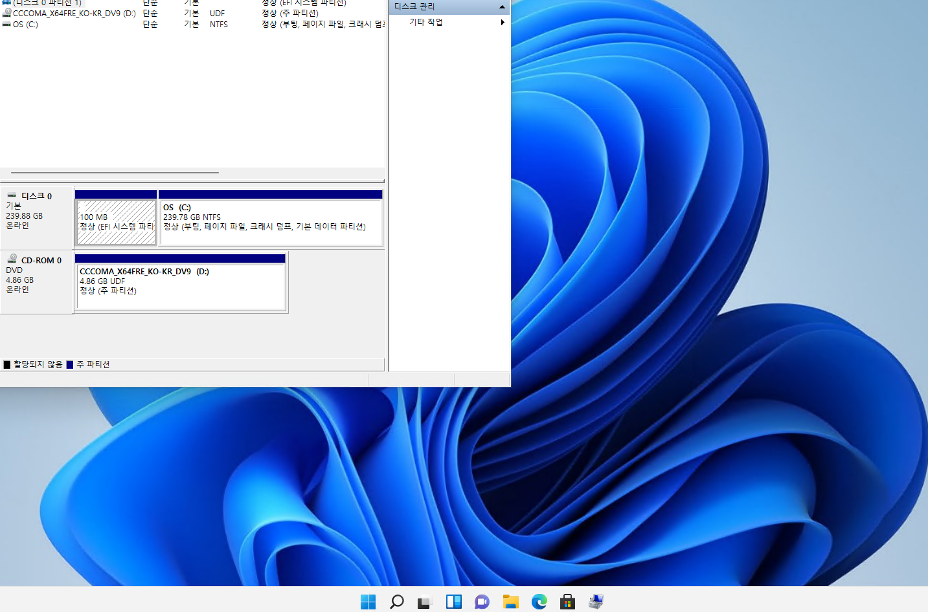Click the blue 주 파티션 legend swatch
Screen dimensions: 928x612
[x=70, y=365]
